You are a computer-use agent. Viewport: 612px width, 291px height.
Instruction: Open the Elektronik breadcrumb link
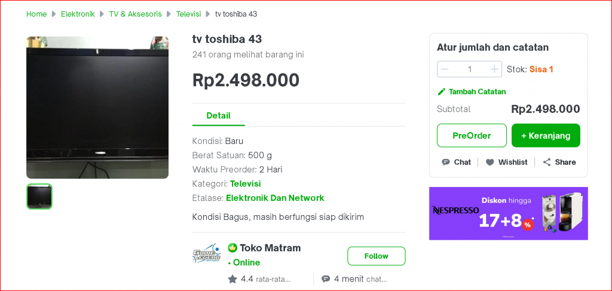pyautogui.click(x=78, y=14)
